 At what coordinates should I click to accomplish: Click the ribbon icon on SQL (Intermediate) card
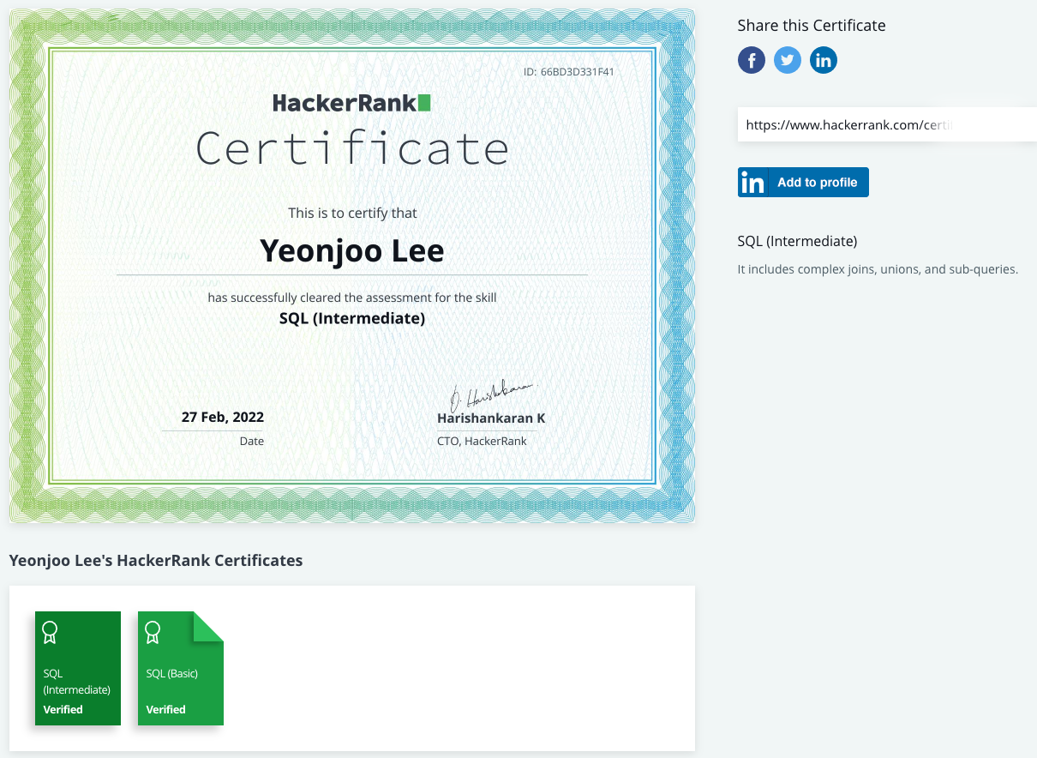pyautogui.click(x=51, y=632)
